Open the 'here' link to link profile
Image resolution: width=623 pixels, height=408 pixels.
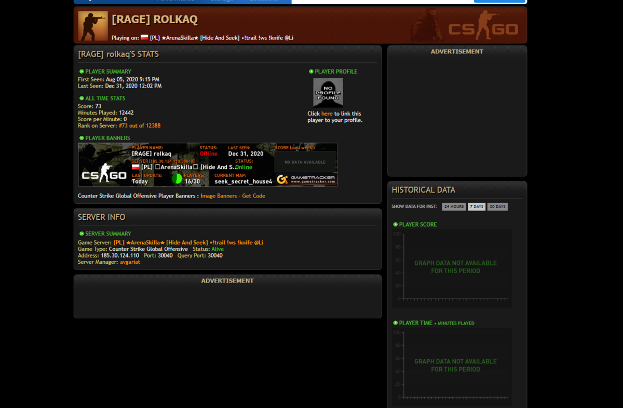click(327, 114)
